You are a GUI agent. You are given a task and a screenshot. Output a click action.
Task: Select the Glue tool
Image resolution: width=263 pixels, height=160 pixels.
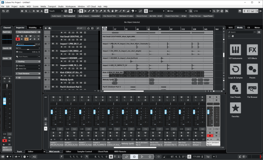coord(101,11)
